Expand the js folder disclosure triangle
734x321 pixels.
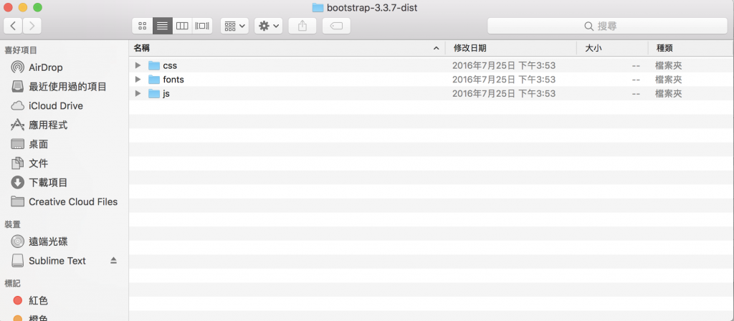tap(138, 93)
